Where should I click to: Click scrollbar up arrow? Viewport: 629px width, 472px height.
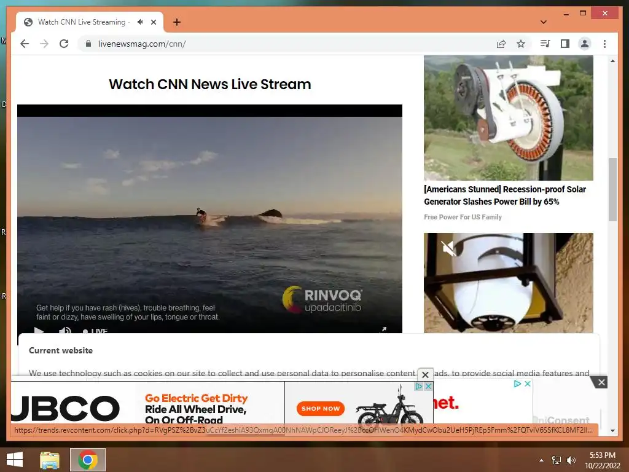pos(612,61)
